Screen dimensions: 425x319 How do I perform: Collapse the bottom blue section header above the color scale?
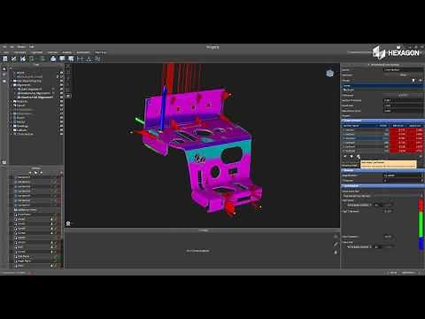pos(382,186)
